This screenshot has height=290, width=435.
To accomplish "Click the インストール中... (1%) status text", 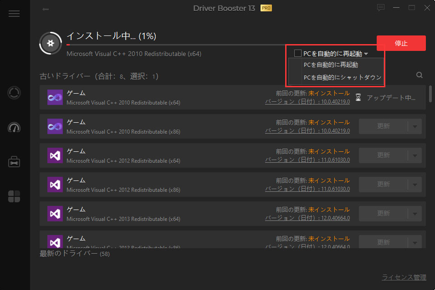I will click(x=111, y=36).
